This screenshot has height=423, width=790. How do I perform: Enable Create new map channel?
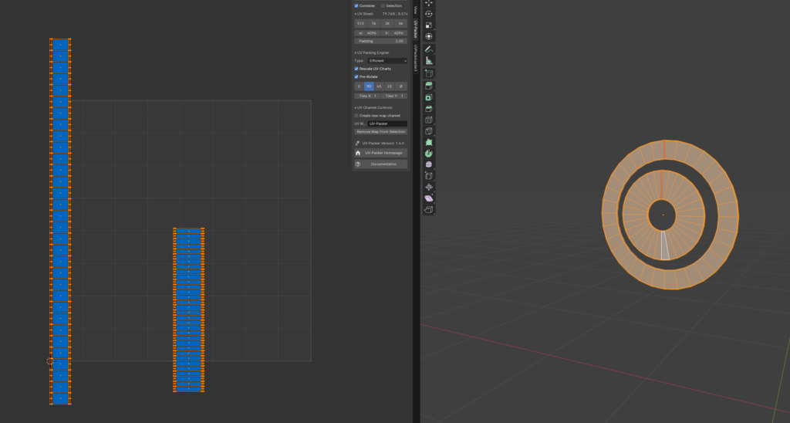[x=356, y=116]
